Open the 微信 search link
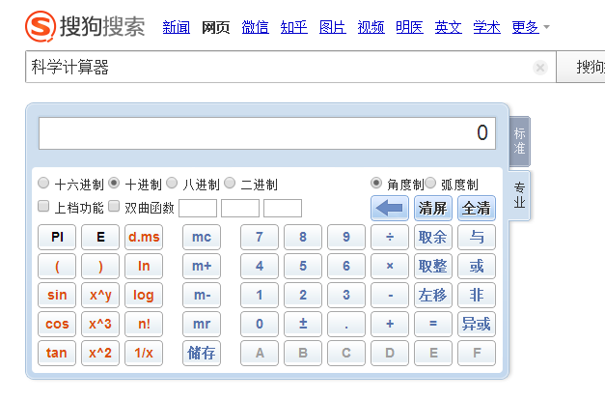 (255, 27)
